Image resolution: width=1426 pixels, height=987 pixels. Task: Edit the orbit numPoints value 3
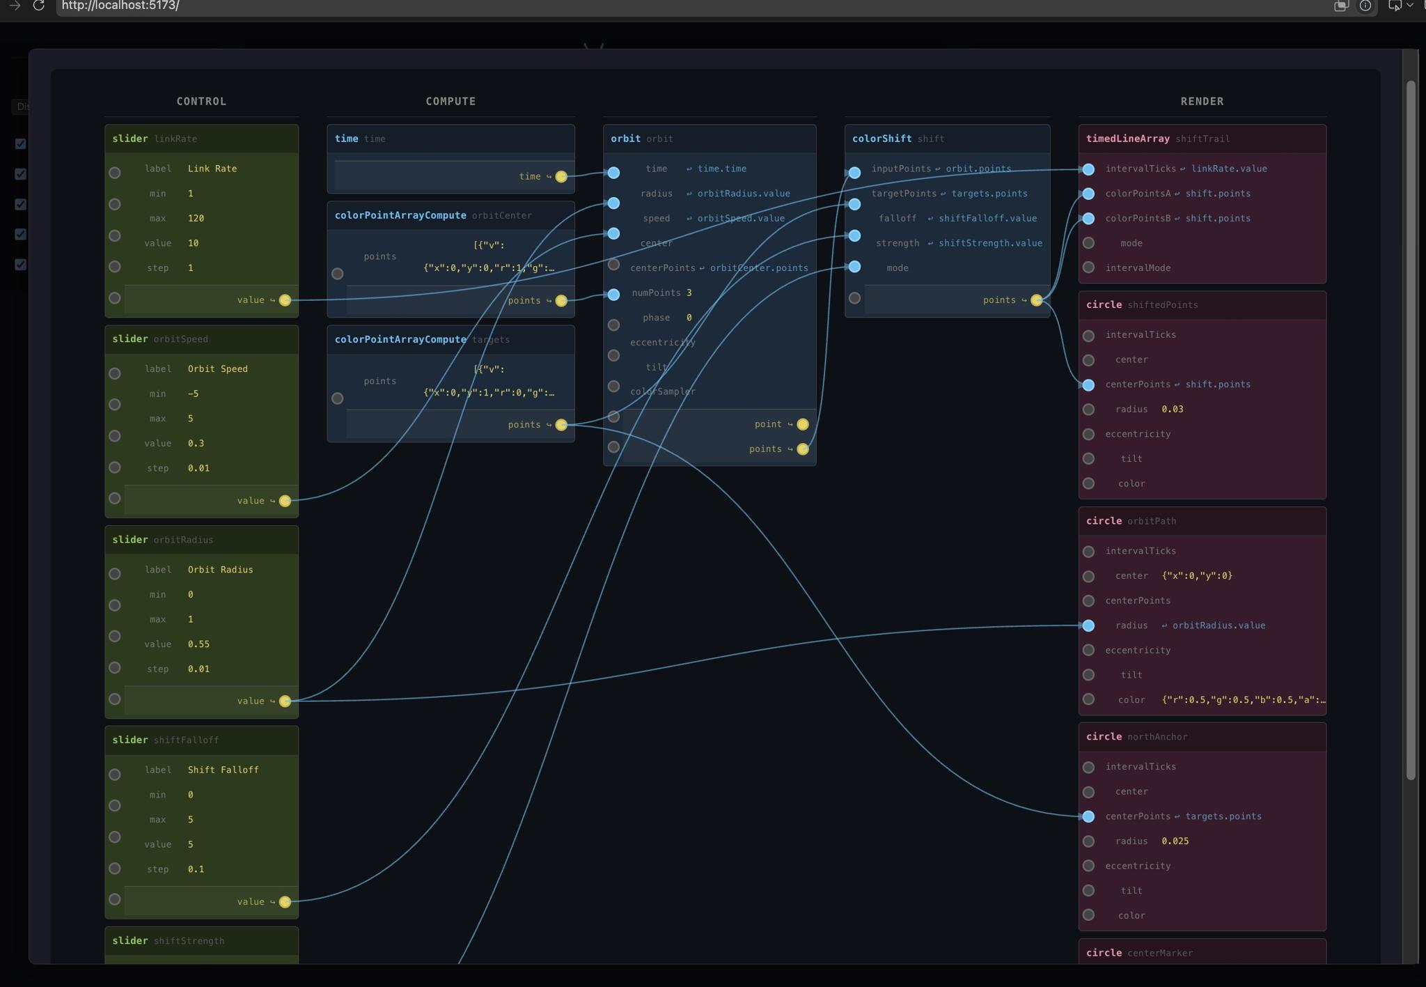pos(689,293)
